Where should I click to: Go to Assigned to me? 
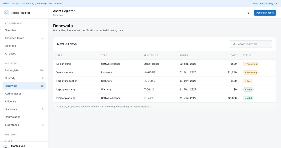coord(24,38)
